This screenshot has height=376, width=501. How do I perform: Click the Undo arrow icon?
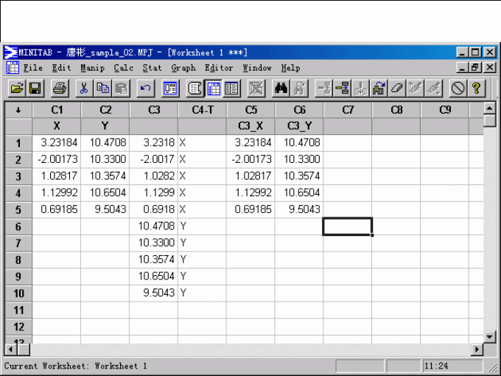pos(145,88)
